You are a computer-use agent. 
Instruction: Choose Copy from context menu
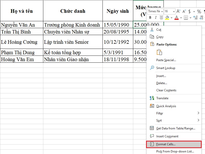click(x=174, y=37)
